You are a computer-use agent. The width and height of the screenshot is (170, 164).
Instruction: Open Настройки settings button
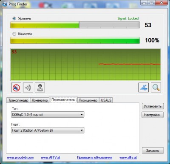point(152,115)
